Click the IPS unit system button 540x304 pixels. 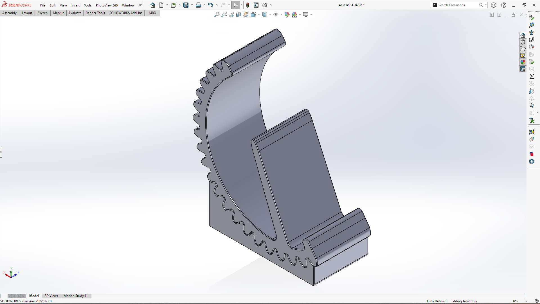coord(515,301)
